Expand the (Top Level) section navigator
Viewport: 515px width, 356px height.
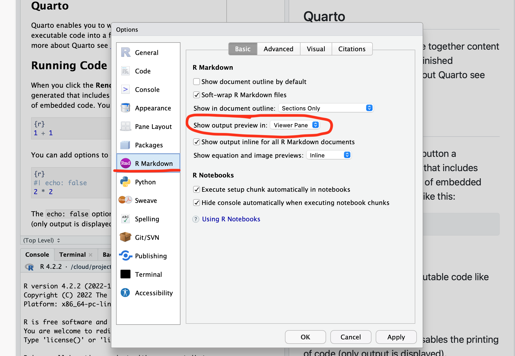[42, 240]
